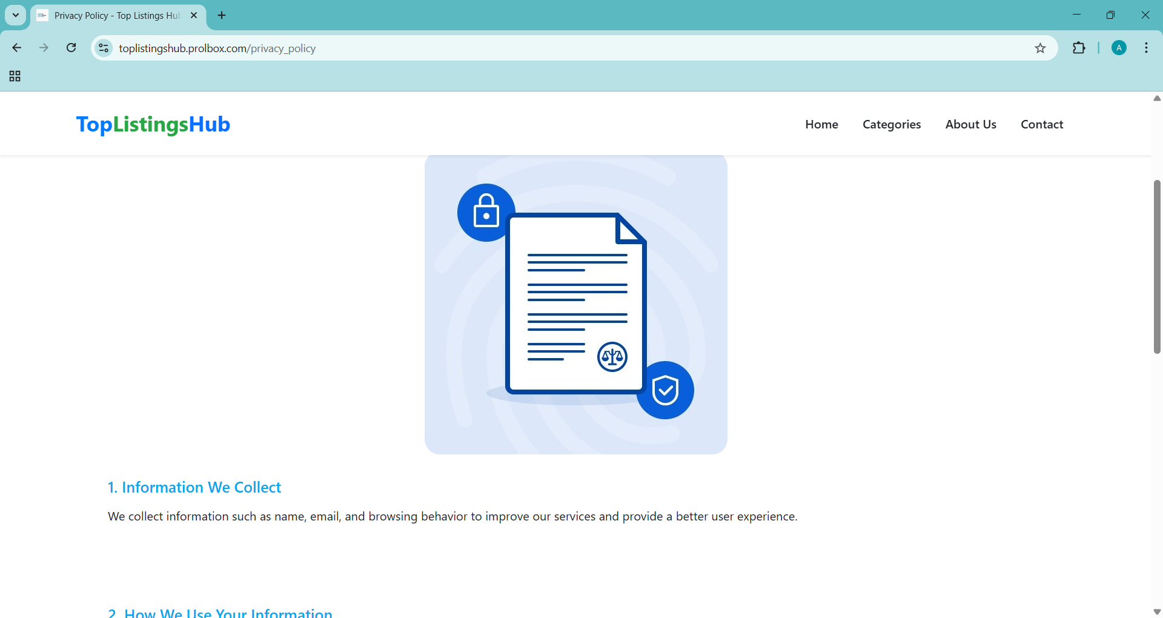This screenshot has height=618, width=1163.
Task: Reload the privacy policy page
Action: [x=71, y=48]
